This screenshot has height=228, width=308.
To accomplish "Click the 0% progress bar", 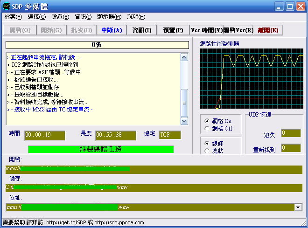I will (x=97, y=45).
